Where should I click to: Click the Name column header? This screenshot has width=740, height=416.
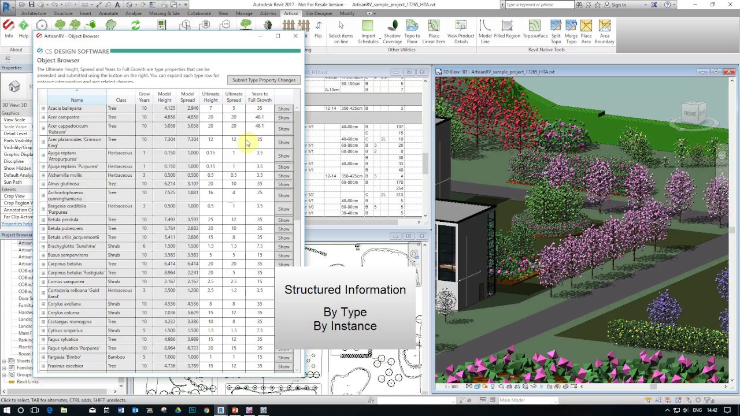[x=77, y=96]
